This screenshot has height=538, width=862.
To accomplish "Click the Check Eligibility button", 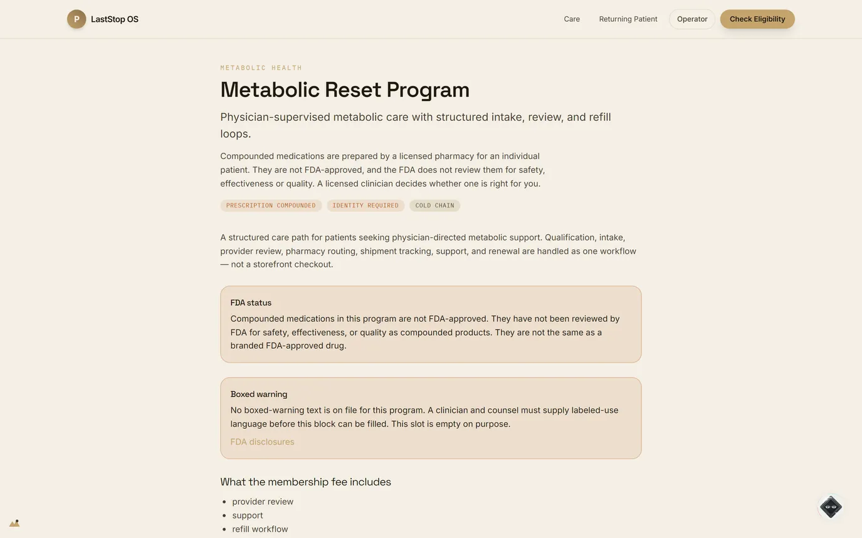I will pyautogui.click(x=757, y=19).
